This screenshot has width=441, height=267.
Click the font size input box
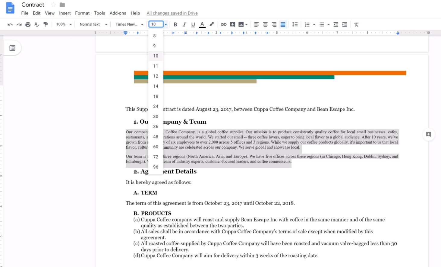click(156, 24)
